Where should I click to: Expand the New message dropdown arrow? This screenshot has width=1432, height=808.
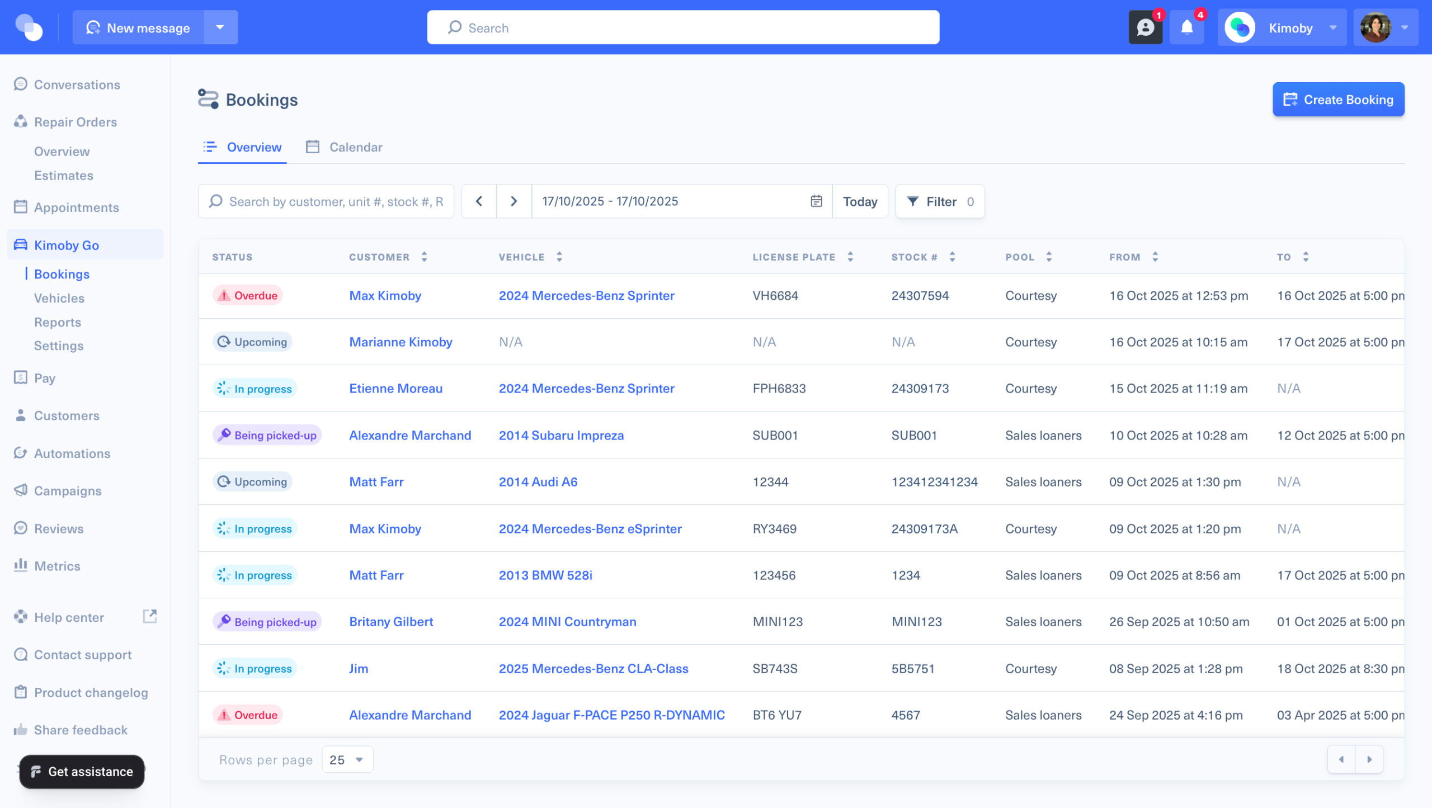click(x=220, y=27)
